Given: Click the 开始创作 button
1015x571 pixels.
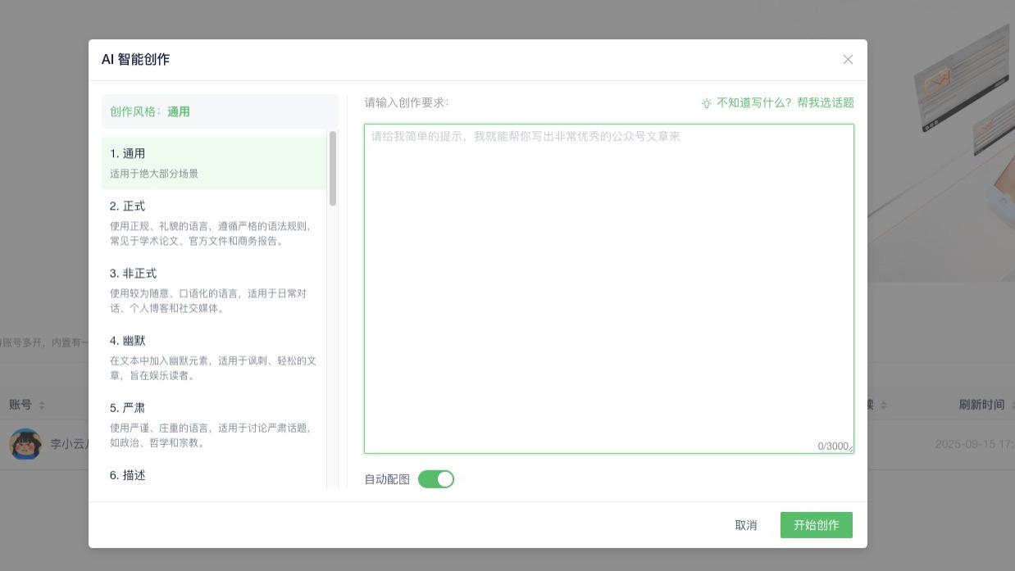Looking at the screenshot, I should pos(816,525).
